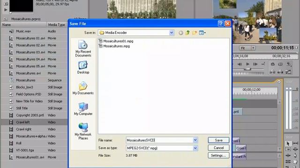Click the Step Back frame control
The width and height of the screenshot is (300, 168).
point(240,64)
